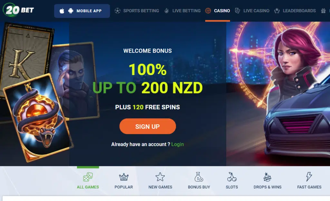Click the Leaderboards star wreath icon
Viewport: 330px width, 201px height.
(277, 11)
